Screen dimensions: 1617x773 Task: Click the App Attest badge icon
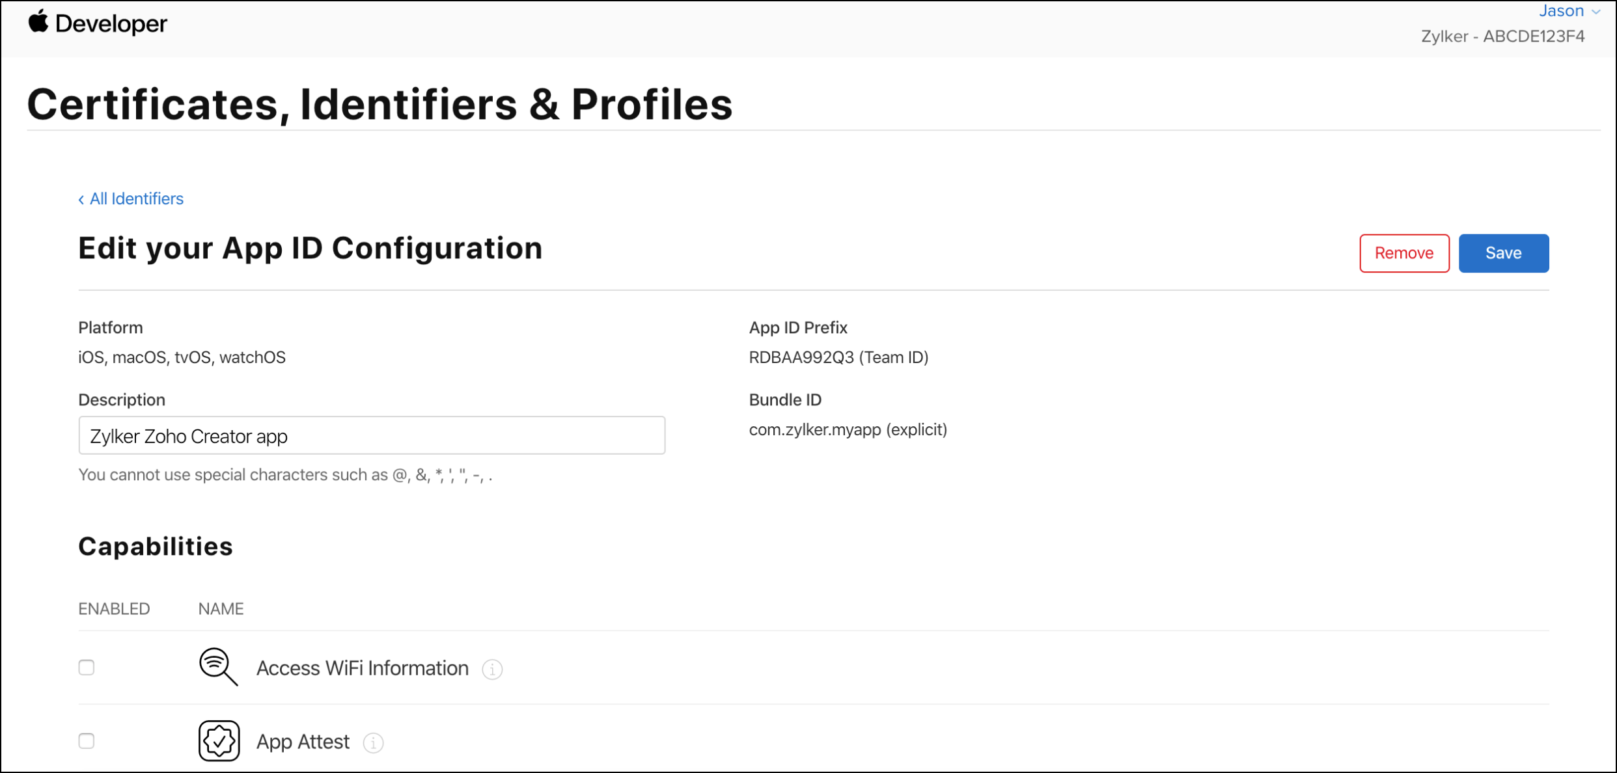click(219, 740)
